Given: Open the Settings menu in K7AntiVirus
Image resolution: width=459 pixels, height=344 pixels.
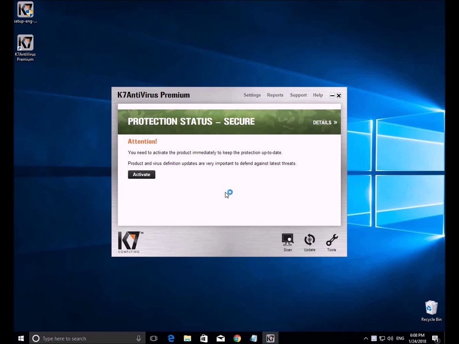Looking at the screenshot, I should (252, 95).
